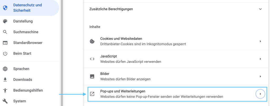
Task: Open the Downloads section in the sidebar
Action: [23, 80]
